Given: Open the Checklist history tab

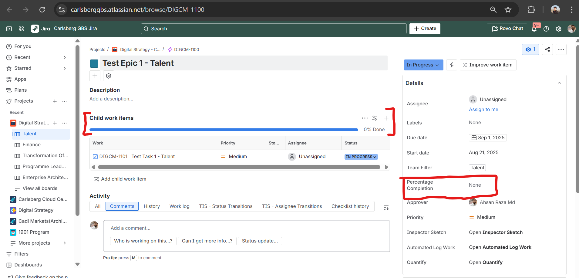Looking at the screenshot, I should click(x=350, y=206).
